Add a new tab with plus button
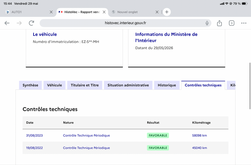Viewport: 251px width, 165px height. pyautogui.click(x=167, y=12)
